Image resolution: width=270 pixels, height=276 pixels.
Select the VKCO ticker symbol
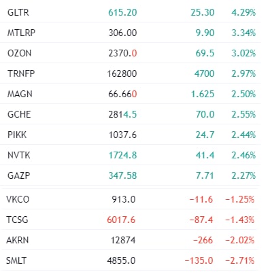click(18, 199)
